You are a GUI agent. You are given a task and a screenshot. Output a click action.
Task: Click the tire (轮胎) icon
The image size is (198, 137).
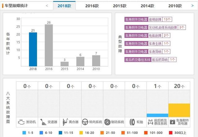coord(132,122)
